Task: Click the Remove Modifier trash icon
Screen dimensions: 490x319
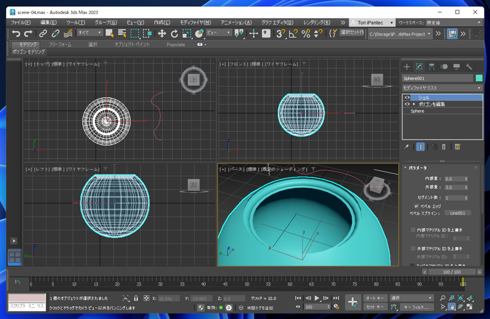Action: (x=443, y=147)
